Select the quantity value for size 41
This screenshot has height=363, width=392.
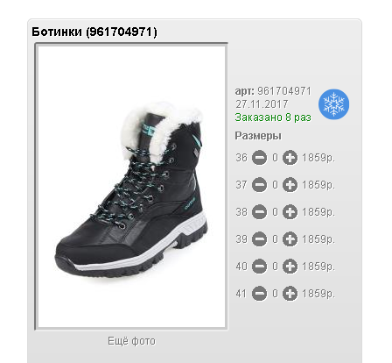click(x=275, y=294)
